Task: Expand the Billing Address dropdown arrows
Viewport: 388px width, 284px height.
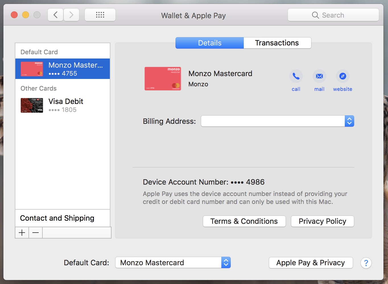Action: [349, 121]
